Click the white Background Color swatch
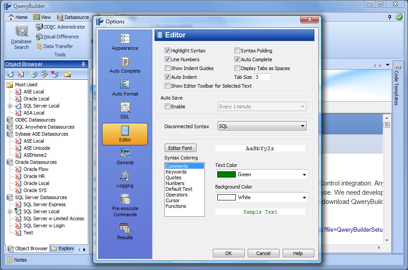 226,197
